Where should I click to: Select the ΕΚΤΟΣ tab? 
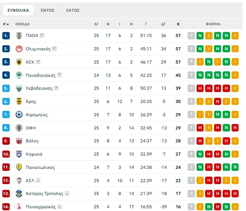tap(73, 10)
